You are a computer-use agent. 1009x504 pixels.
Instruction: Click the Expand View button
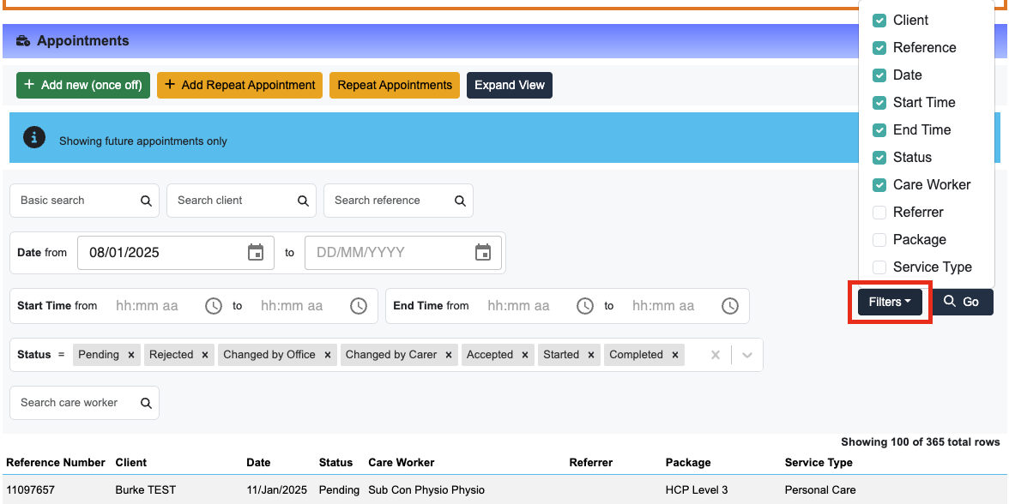pyautogui.click(x=510, y=85)
